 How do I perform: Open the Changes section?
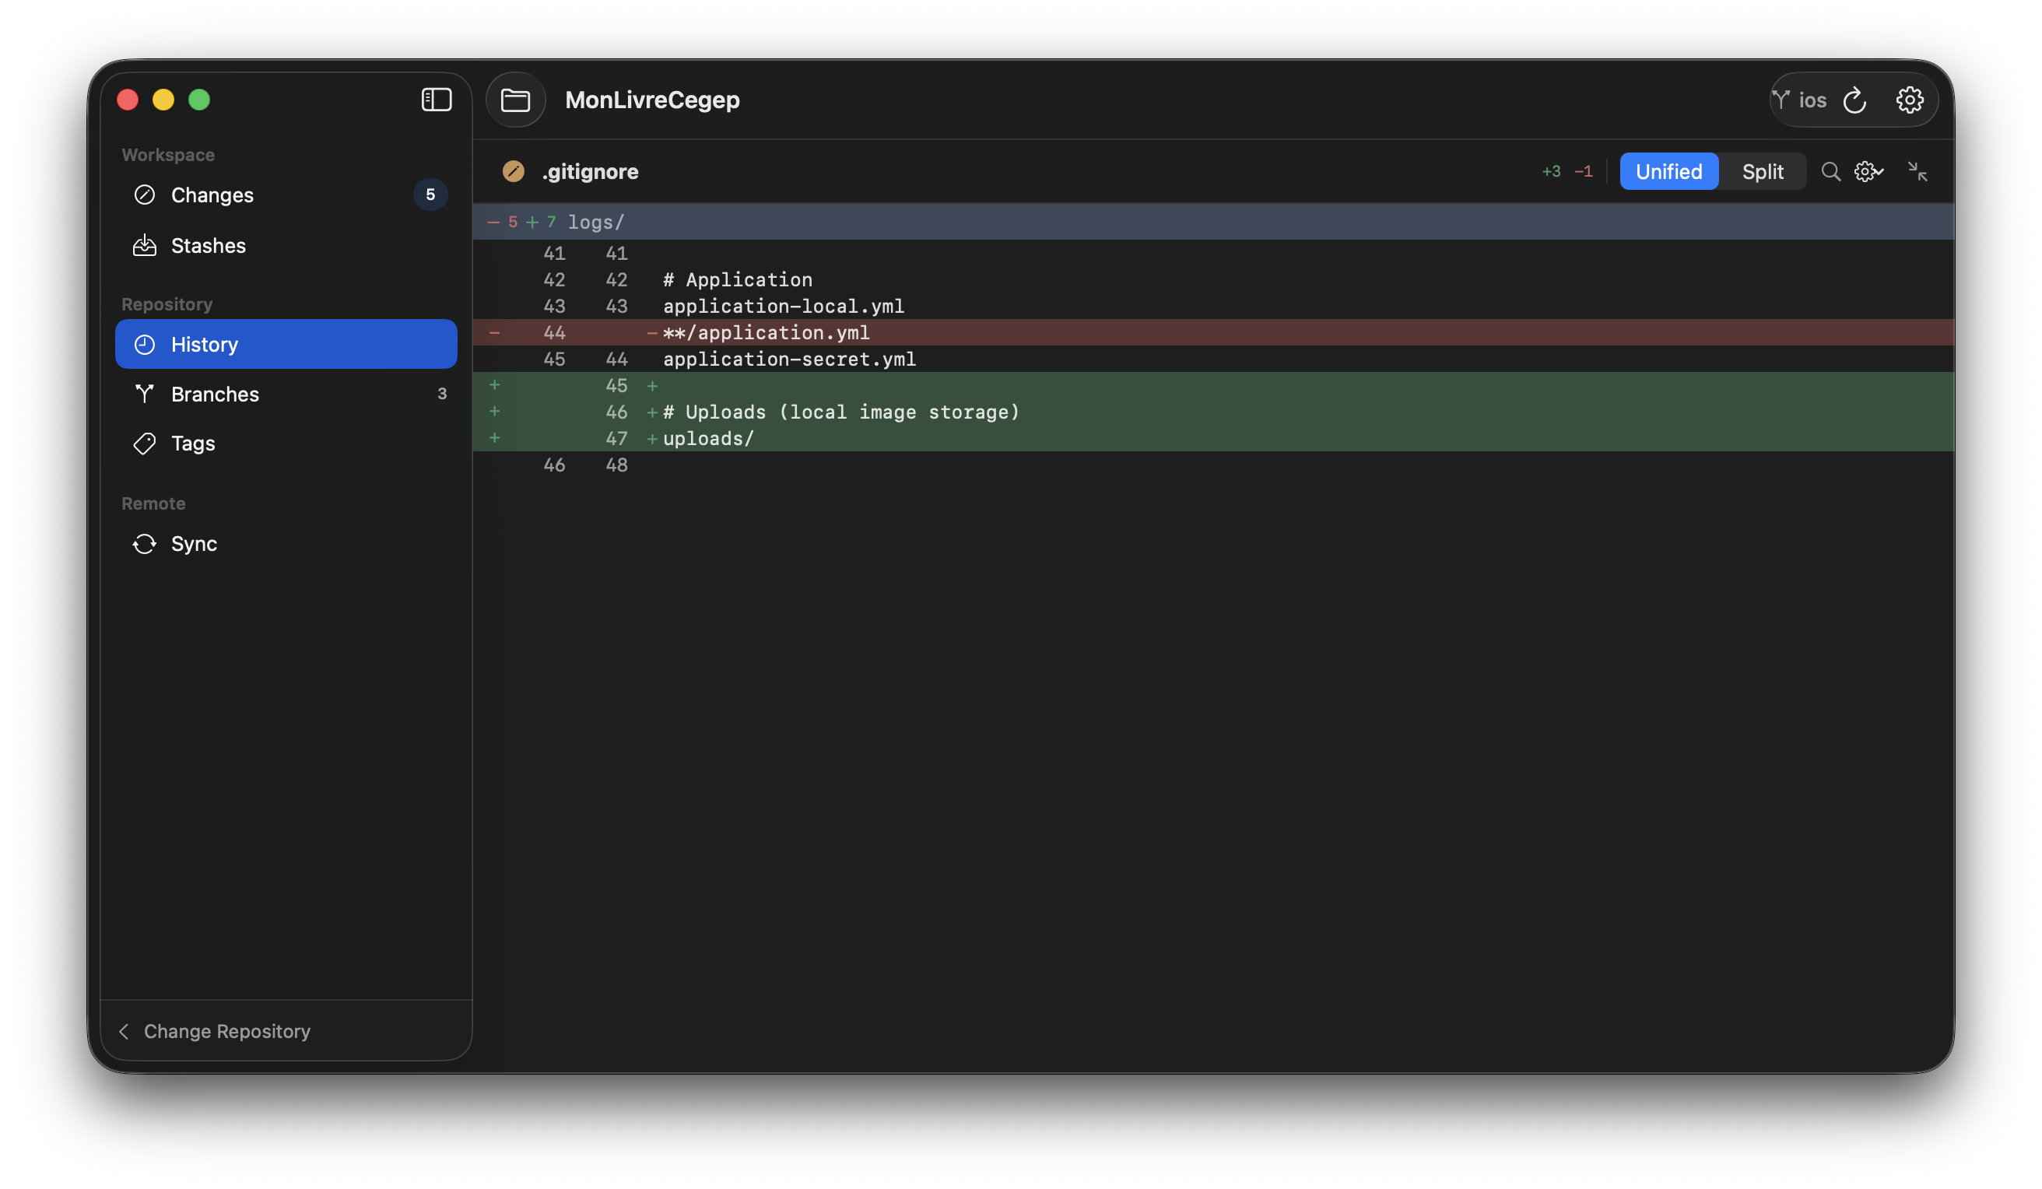tap(212, 195)
